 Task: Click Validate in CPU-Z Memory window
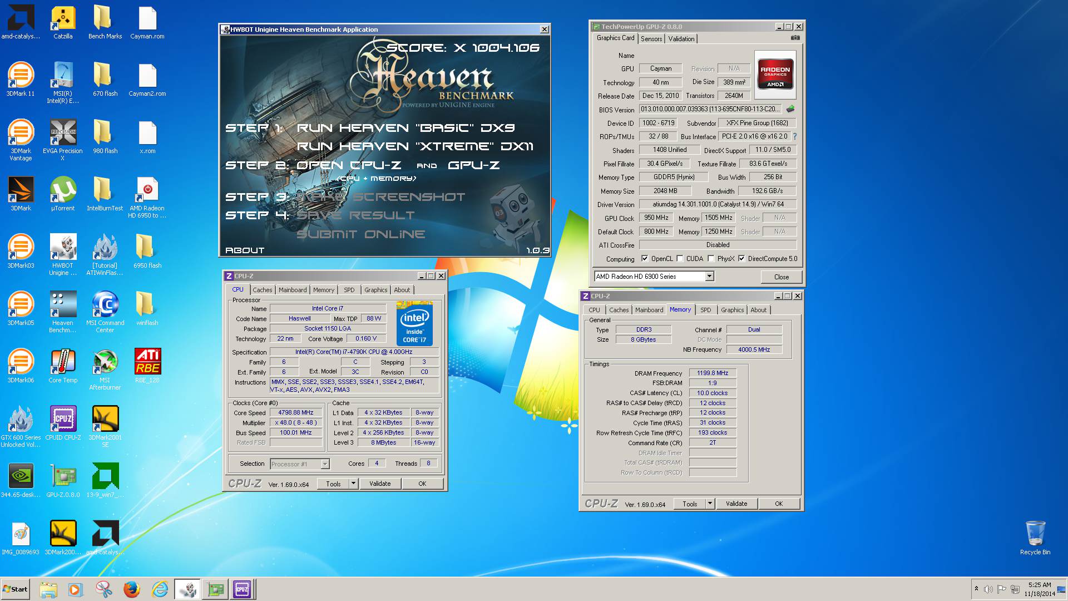tap(736, 504)
